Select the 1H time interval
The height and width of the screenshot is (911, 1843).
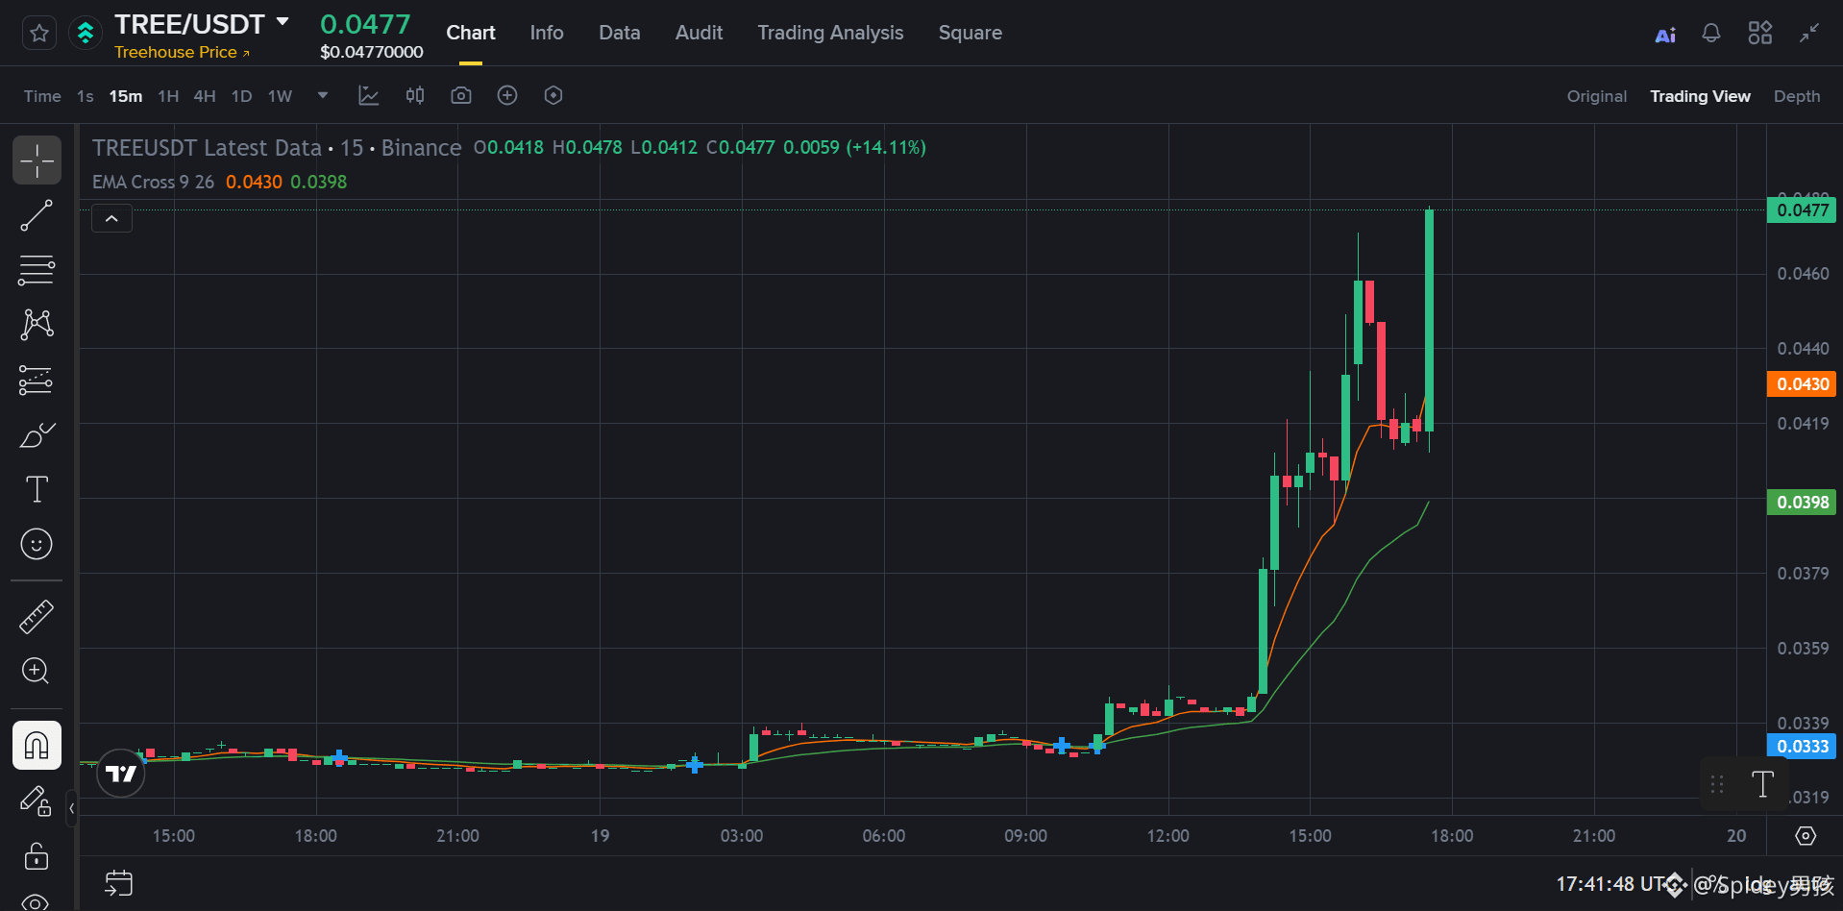[168, 96]
